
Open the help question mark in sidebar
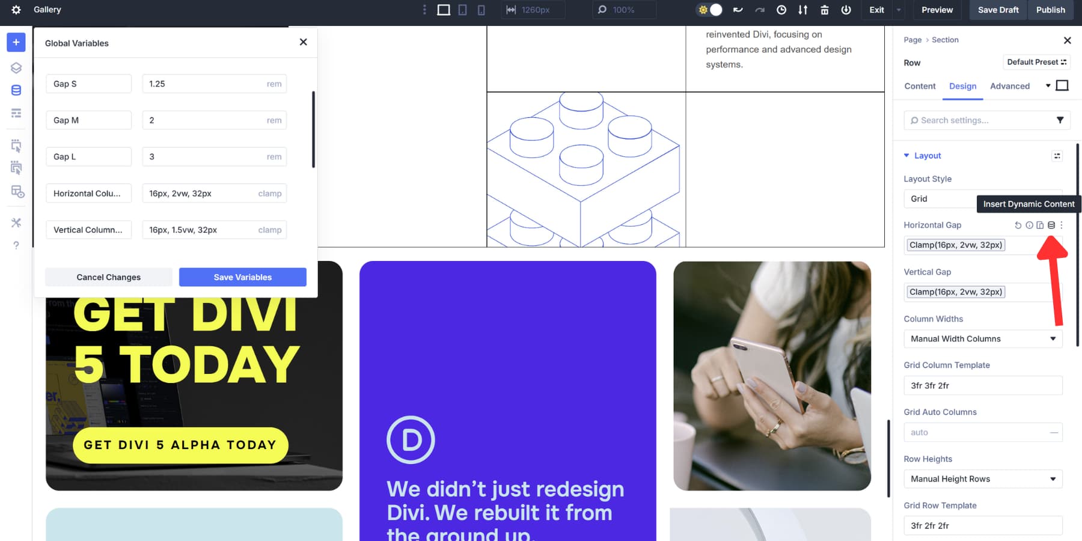tap(16, 245)
